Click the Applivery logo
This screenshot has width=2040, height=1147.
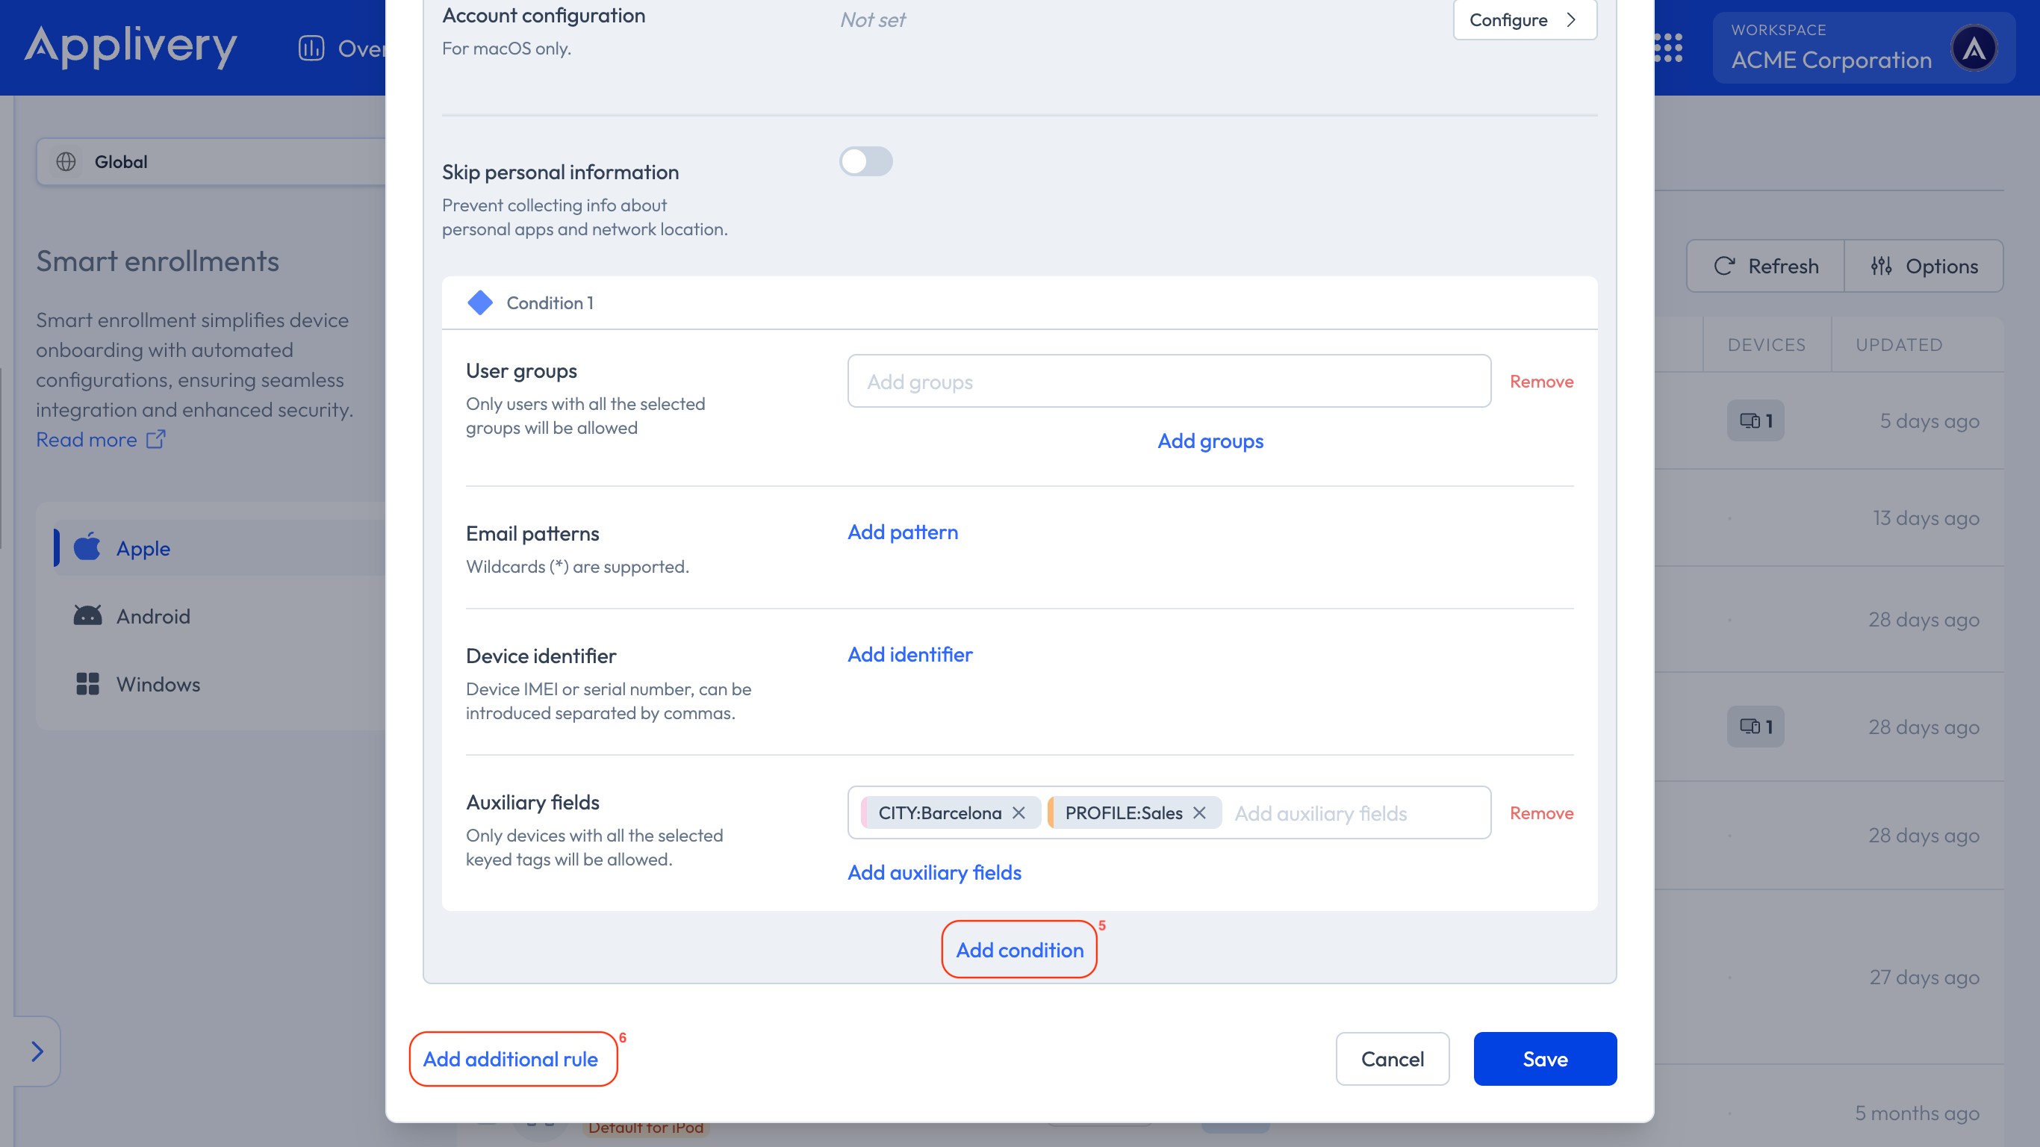coord(131,46)
